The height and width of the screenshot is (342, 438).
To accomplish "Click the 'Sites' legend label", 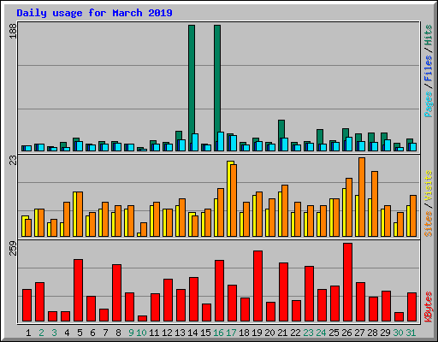I will (x=428, y=224).
